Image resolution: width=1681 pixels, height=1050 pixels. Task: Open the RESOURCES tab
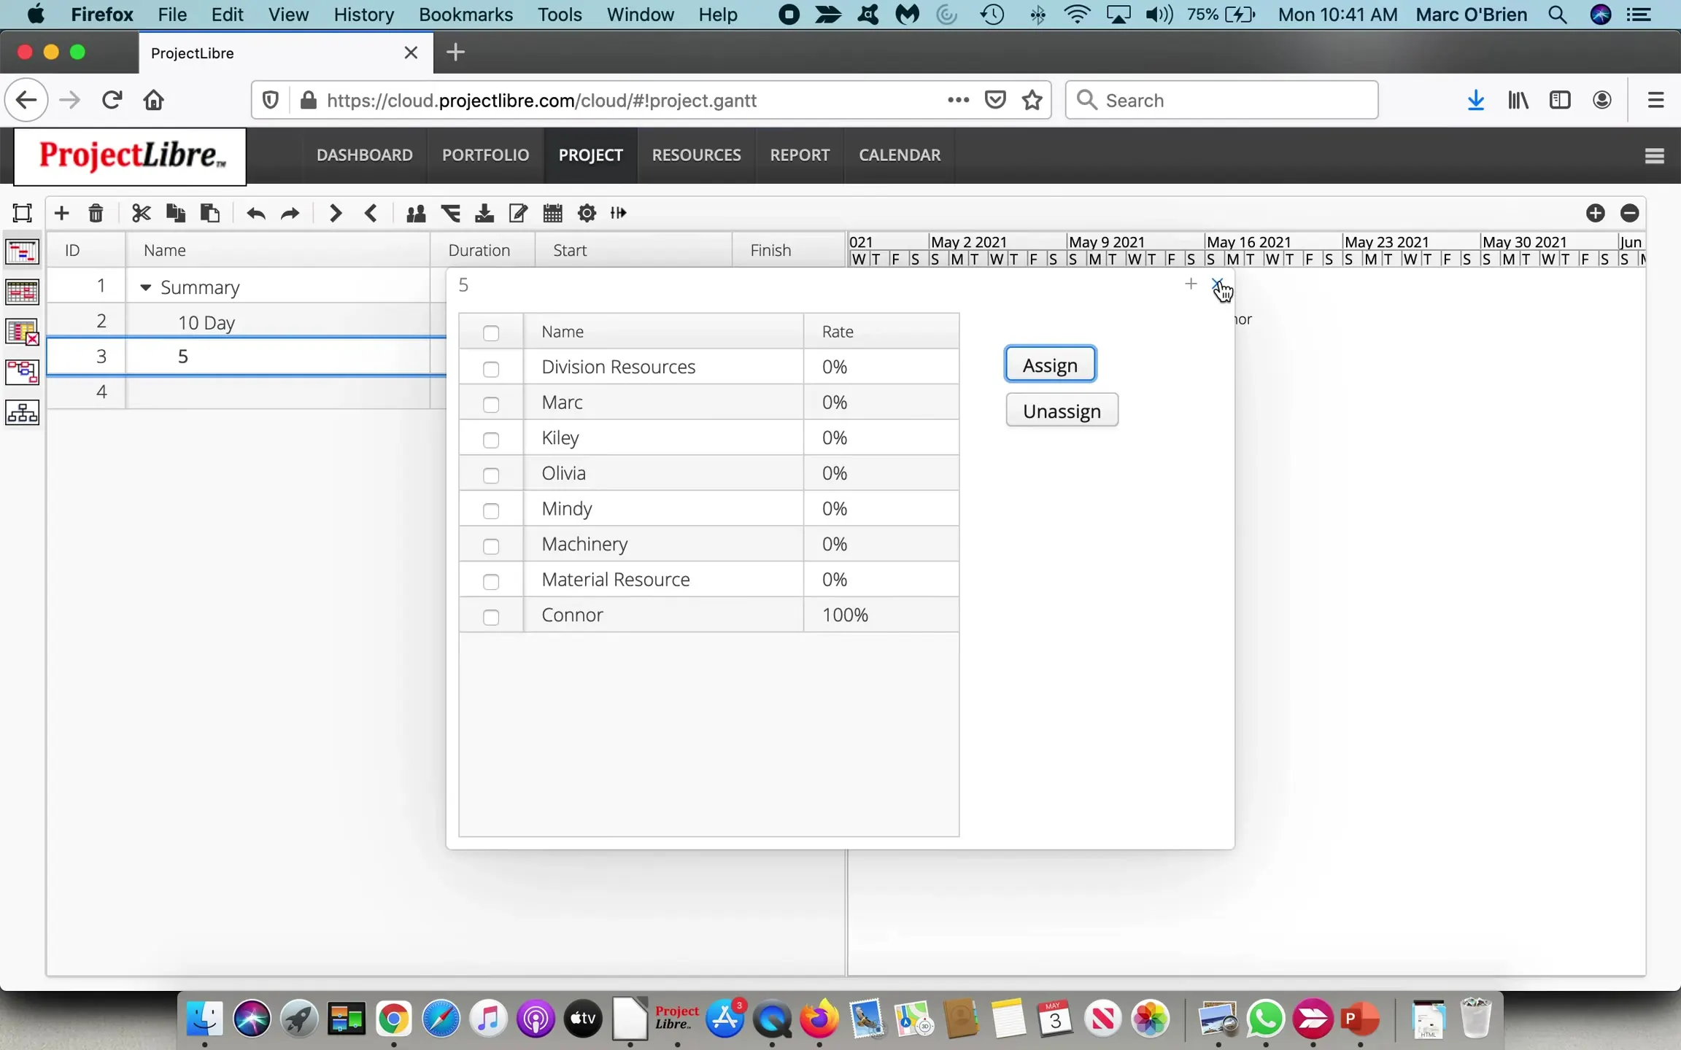[696, 155]
